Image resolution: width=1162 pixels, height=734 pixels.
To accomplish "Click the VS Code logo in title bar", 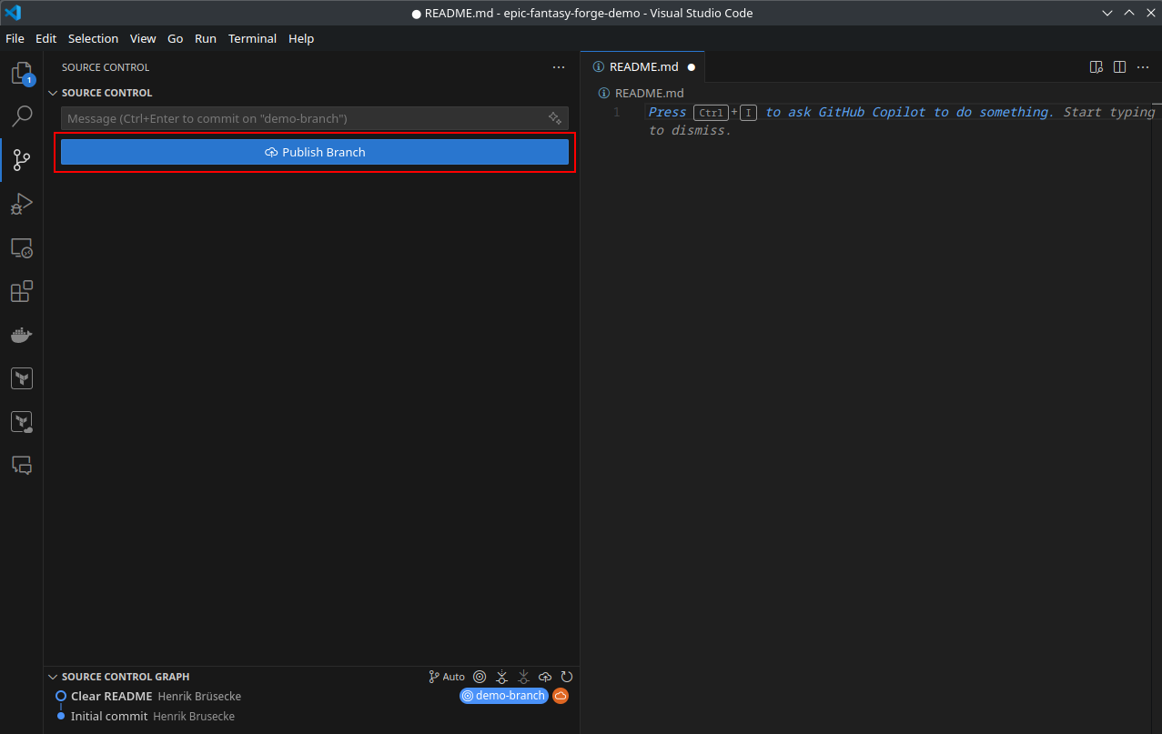I will (13, 13).
